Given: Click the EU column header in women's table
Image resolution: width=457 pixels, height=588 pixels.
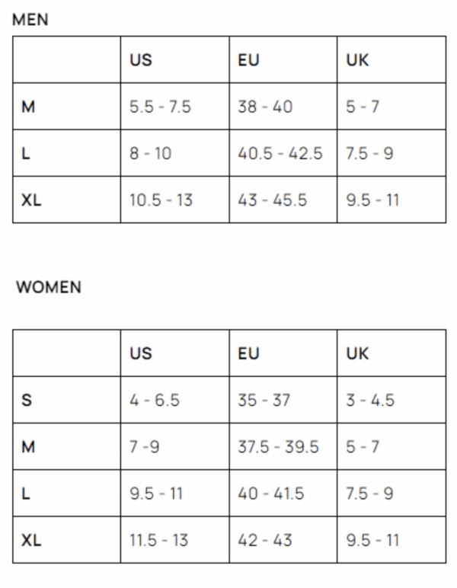Looking at the screenshot, I should [x=248, y=353].
